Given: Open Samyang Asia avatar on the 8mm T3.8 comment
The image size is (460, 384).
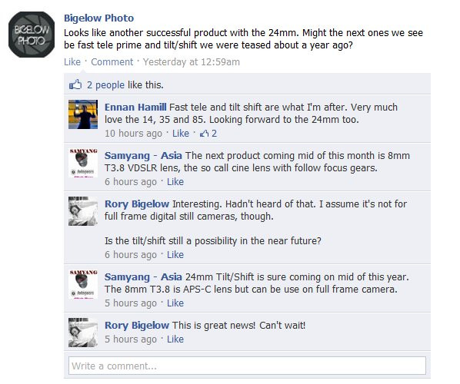Looking at the screenshot, I should click(83, 163).
